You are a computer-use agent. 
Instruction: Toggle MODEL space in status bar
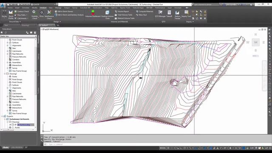pyautogui.click(x=162, y=148)
